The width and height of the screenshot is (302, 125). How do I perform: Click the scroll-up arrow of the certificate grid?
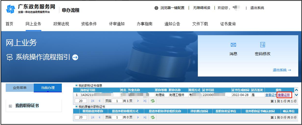(296, 90)
